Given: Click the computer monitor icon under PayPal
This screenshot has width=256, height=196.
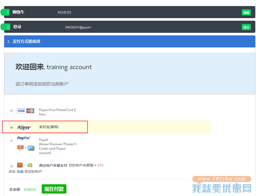Looking at the screenshot, I should tap(20, 148).
